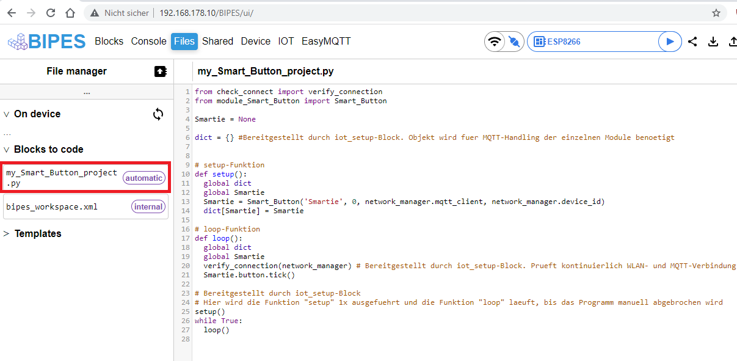Bookmark page with star icon
The height and width of the screenshot is (361, 737).
[716, 13]
